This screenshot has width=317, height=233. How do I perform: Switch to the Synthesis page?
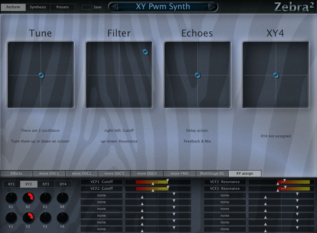(x=38, y=7)
